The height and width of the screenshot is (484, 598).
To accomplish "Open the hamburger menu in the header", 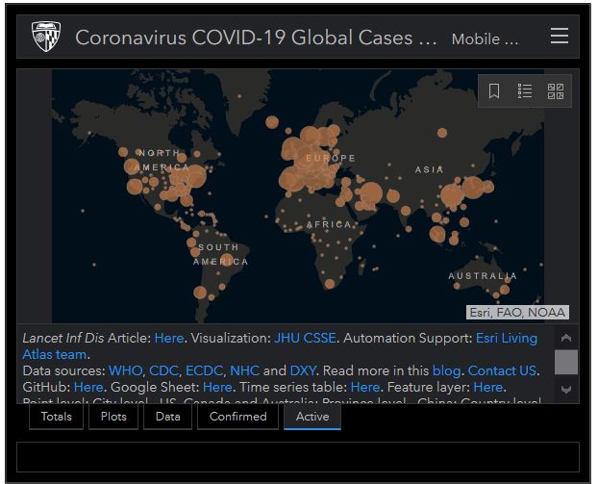I will [560, 36].
